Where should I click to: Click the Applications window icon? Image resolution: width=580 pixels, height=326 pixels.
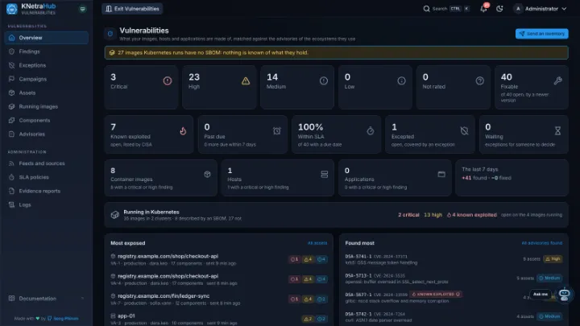441,174
